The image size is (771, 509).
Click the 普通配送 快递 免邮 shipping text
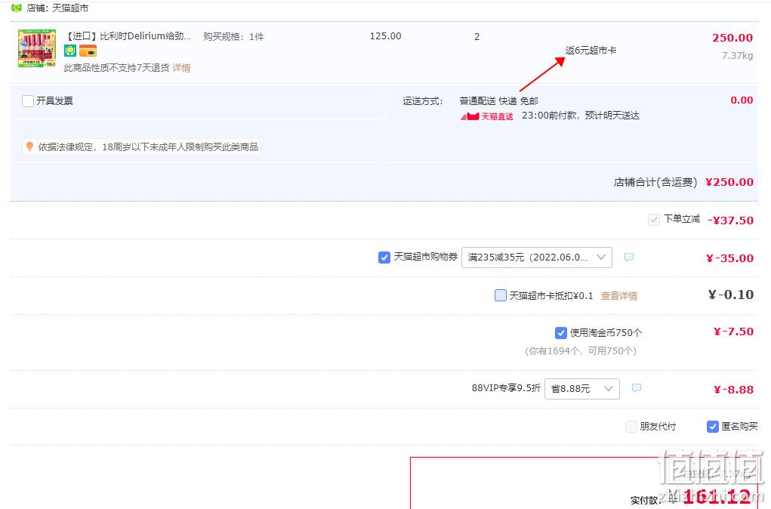pyautogui.click(x=499, y=100)
